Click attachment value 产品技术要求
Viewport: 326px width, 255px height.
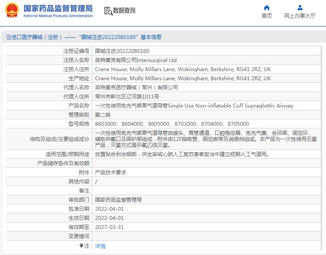pyautogui.click(x=110, y=173)
